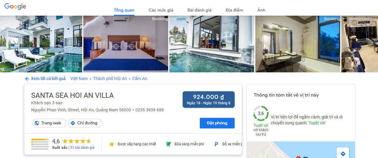Open the Các mức giá tab
378x158 pixels.
tap(161, 10)
